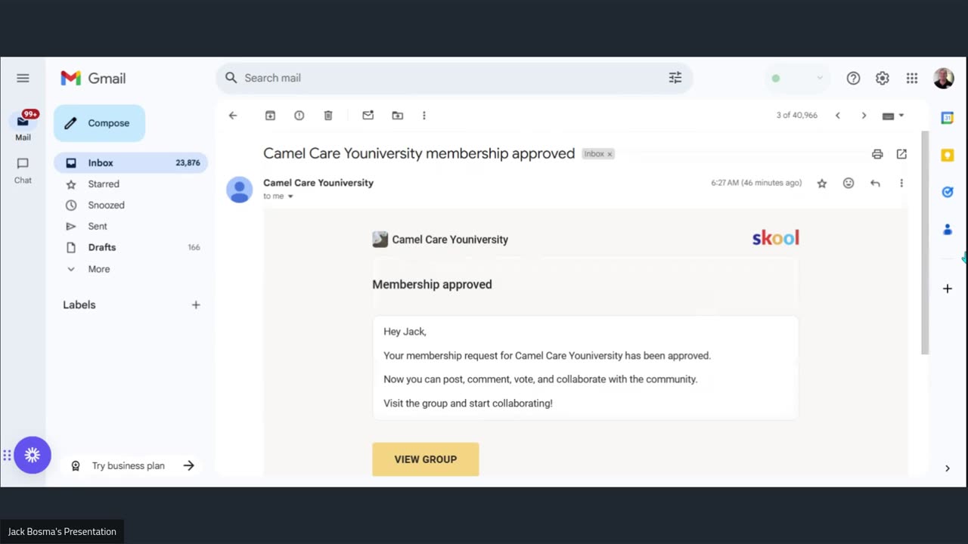The width and height of the screenshot is (968, 544).
Task: Expand More in the left sidebar
Action: (x=98, y=269)
